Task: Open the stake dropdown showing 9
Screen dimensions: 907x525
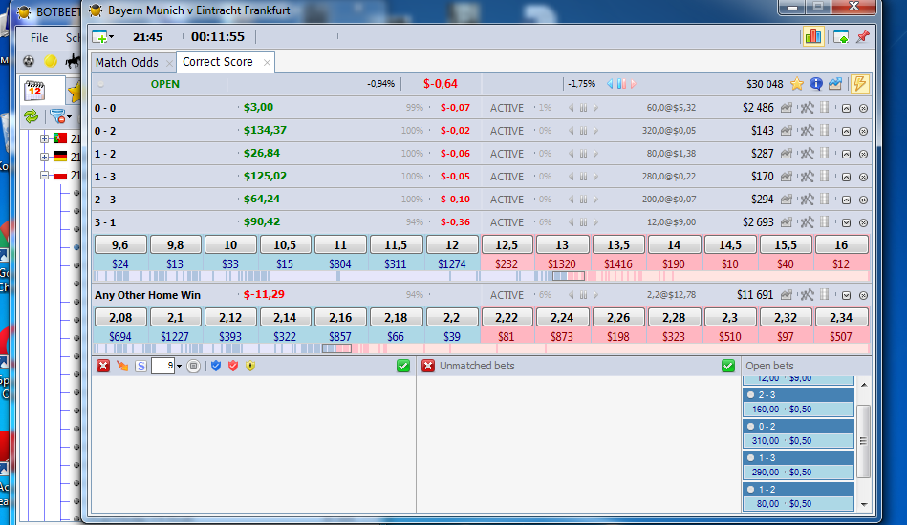Action: pyautogui.click(x=179, y=367)
